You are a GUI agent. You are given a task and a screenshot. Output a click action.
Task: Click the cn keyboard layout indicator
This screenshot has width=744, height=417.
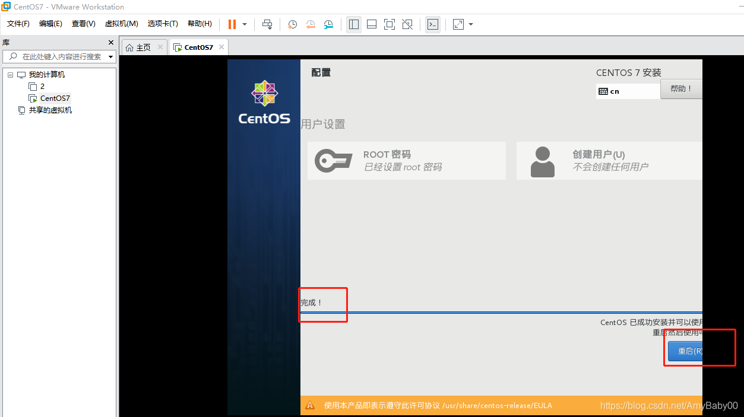point(628,91)
